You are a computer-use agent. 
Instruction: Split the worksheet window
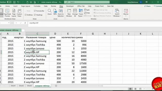[87, 10]
